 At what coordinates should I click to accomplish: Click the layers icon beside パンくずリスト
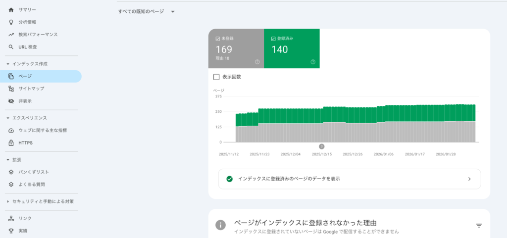point(11,172)
